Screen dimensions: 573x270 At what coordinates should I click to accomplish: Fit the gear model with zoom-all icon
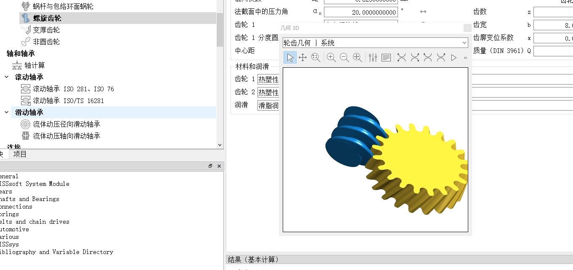pos(357,58)
